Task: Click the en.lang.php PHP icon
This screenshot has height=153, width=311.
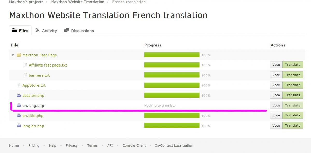Action: (19, 105)
